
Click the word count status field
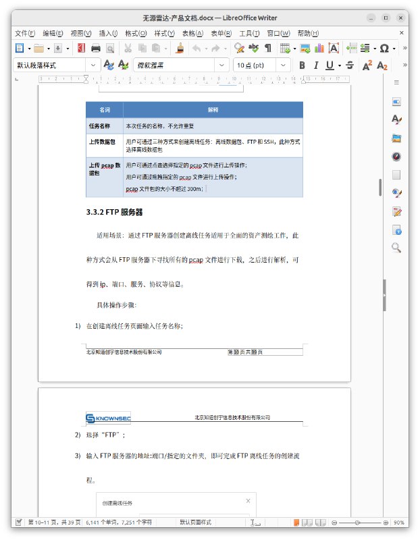pos(119,522)
